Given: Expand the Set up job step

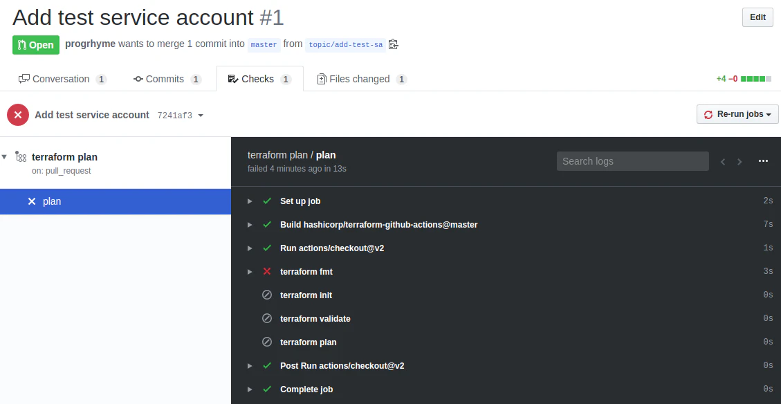Looking at the screenshot, I should click(250, 201).
